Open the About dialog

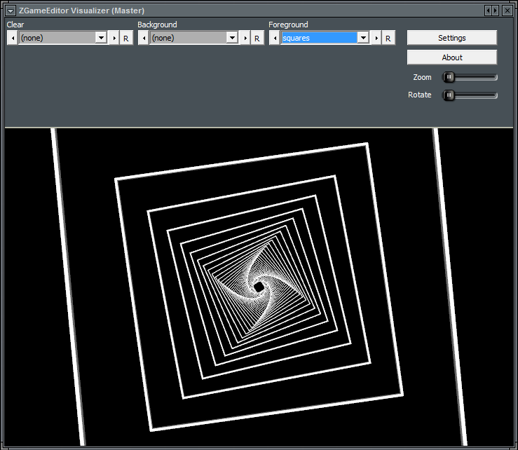point(452,57)
